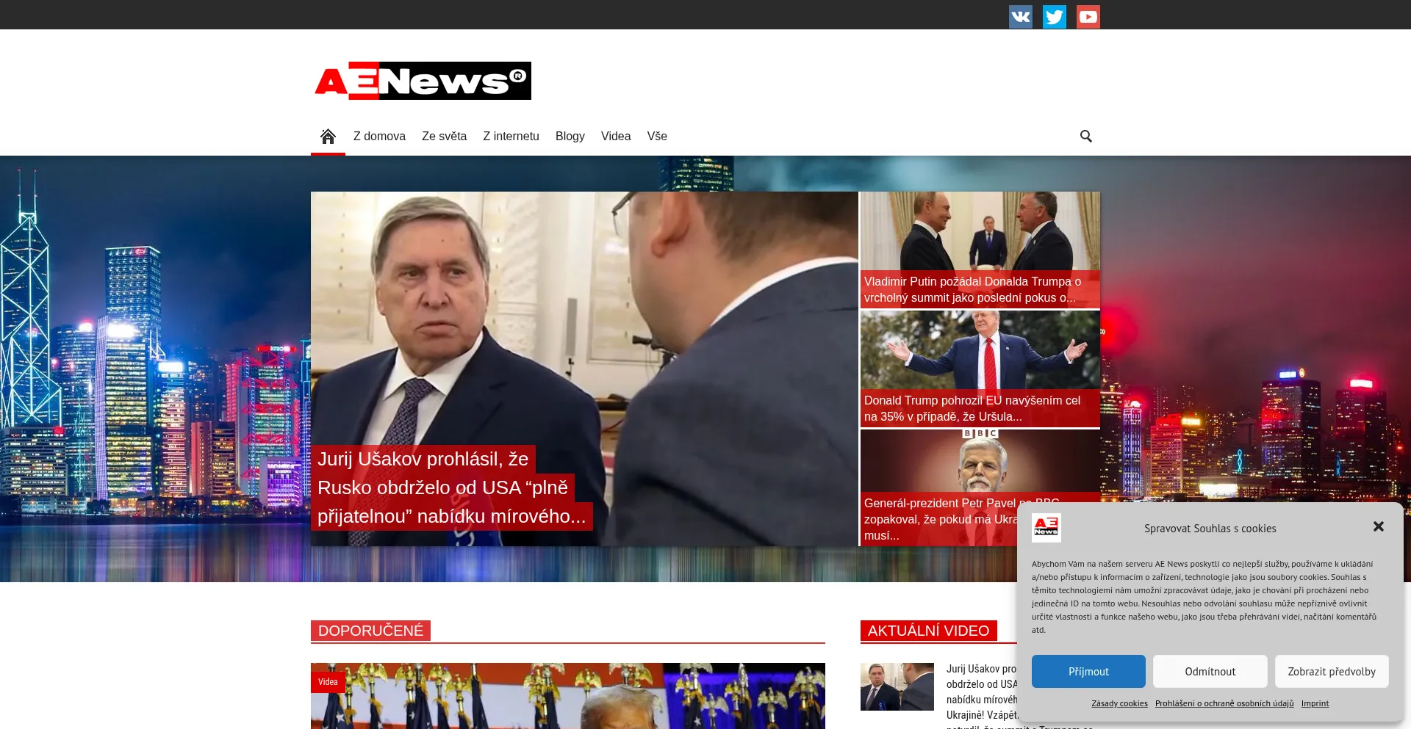The image size is (1411, 729).
Task: Expand Zobrazit předvolby cookie preferences
Action: pos(1331,671)
